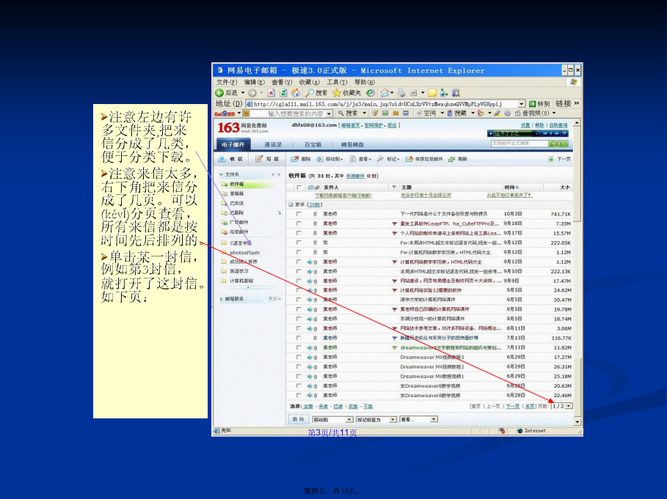This screenshot has width=667, height=499.
Task: Click the 设置 settings link
Action: click(526, 125)
